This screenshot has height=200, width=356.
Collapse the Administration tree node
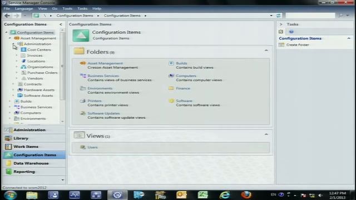[x=13, y=44]
